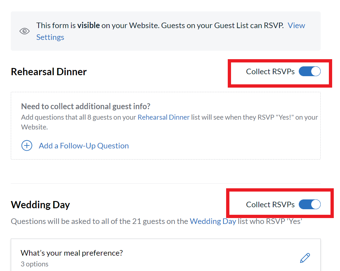The height and width of the screenshot is (271, 340).
Task: Disable Collect RSVPs for Rehearsal Dinner
Action: 310,72
